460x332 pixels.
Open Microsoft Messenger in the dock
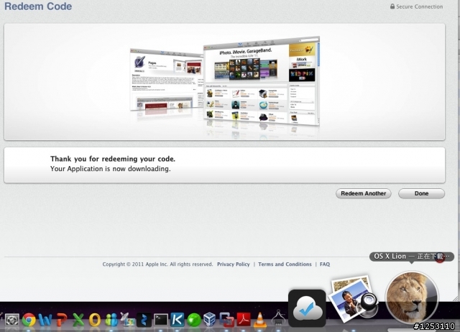[x=111, y=320]
